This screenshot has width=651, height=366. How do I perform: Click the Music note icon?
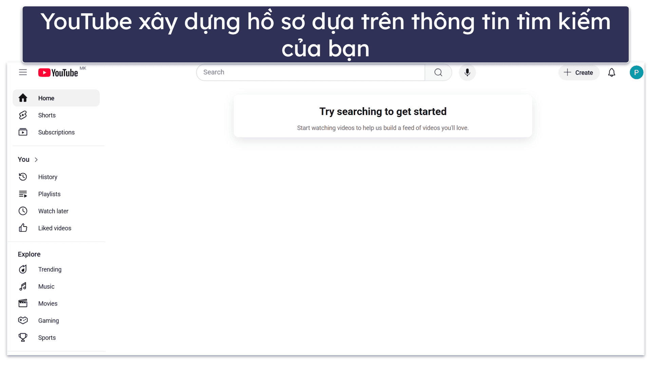pyautogui.click(x=23, y=286)
